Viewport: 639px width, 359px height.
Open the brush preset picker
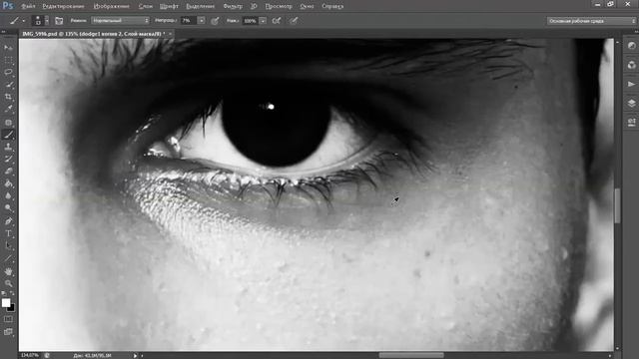[x=40, y=20]
